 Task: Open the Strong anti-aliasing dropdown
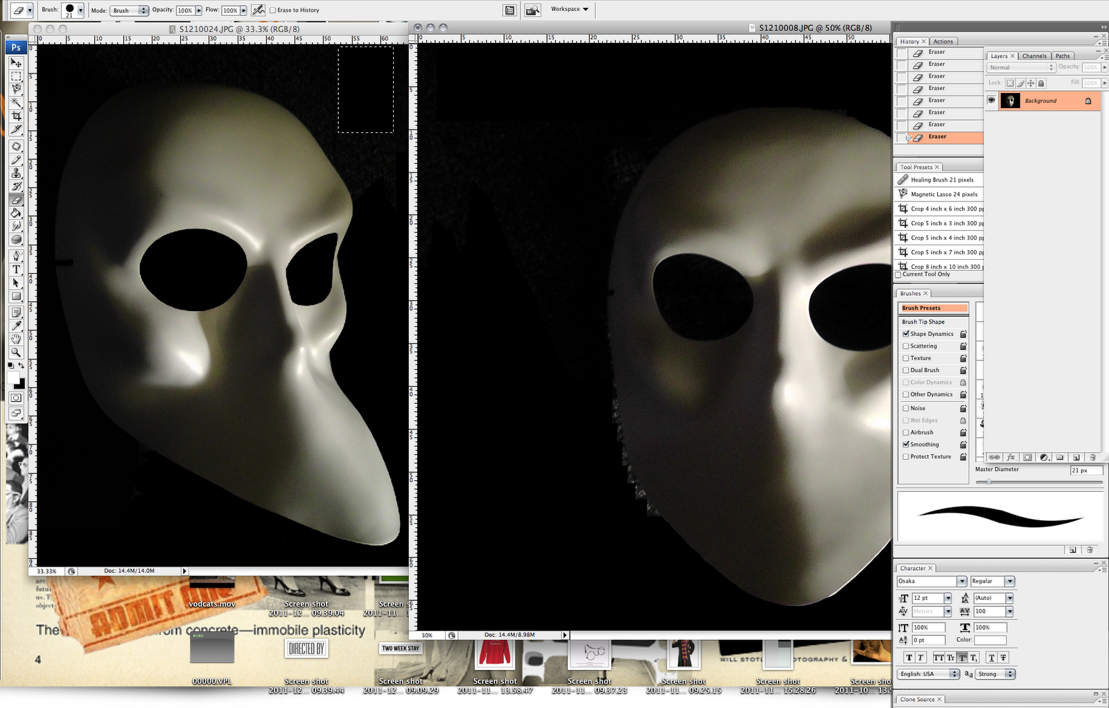tap(996, 674)
